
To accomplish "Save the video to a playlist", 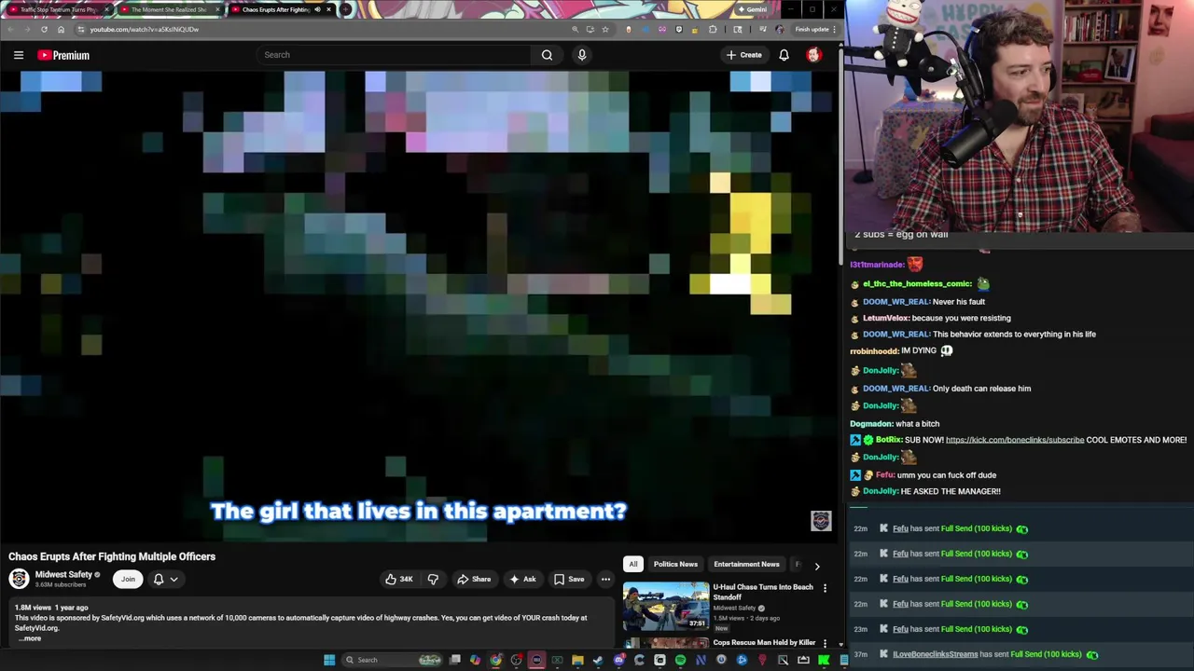I will 569,579.
